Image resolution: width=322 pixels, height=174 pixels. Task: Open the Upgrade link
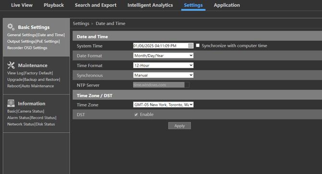pos(15,80)
